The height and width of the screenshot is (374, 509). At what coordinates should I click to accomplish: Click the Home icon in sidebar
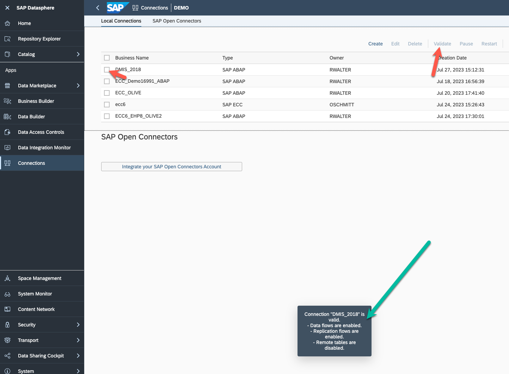(7, 23)
